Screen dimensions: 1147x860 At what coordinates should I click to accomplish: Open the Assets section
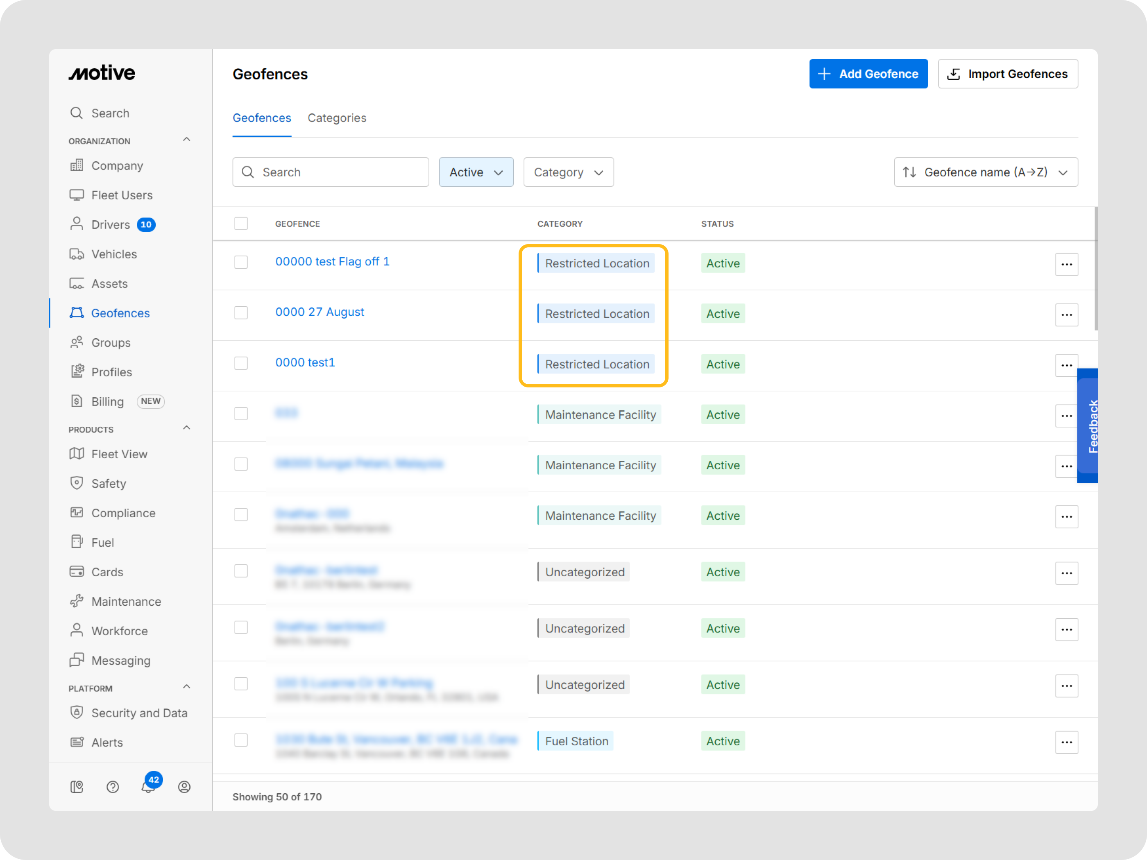109,283
